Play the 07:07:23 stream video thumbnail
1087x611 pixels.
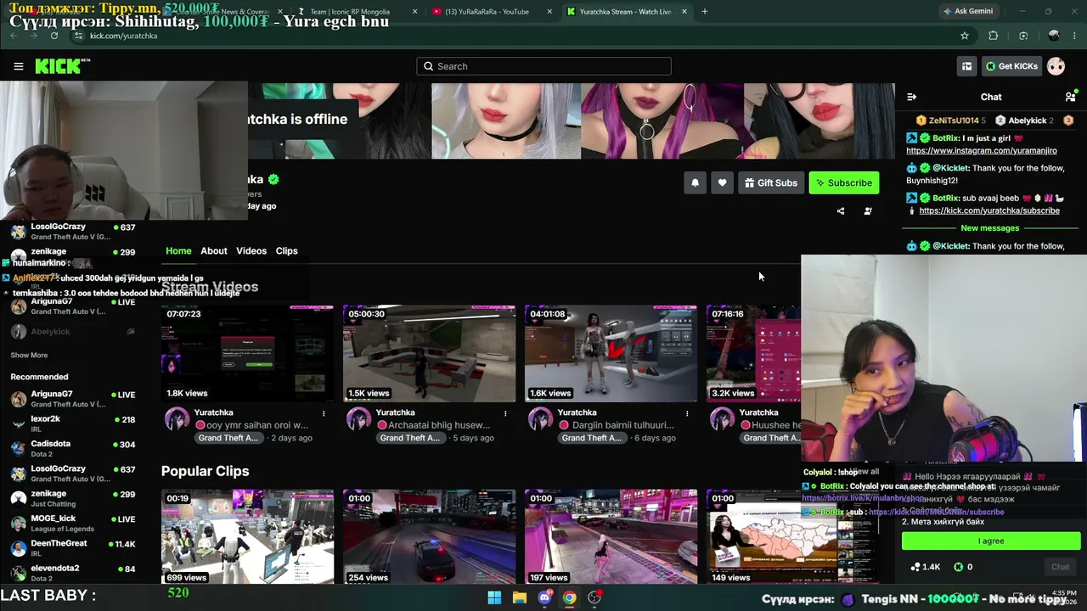247,353
